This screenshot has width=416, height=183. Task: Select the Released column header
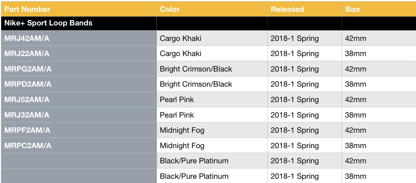coord(287,9)
